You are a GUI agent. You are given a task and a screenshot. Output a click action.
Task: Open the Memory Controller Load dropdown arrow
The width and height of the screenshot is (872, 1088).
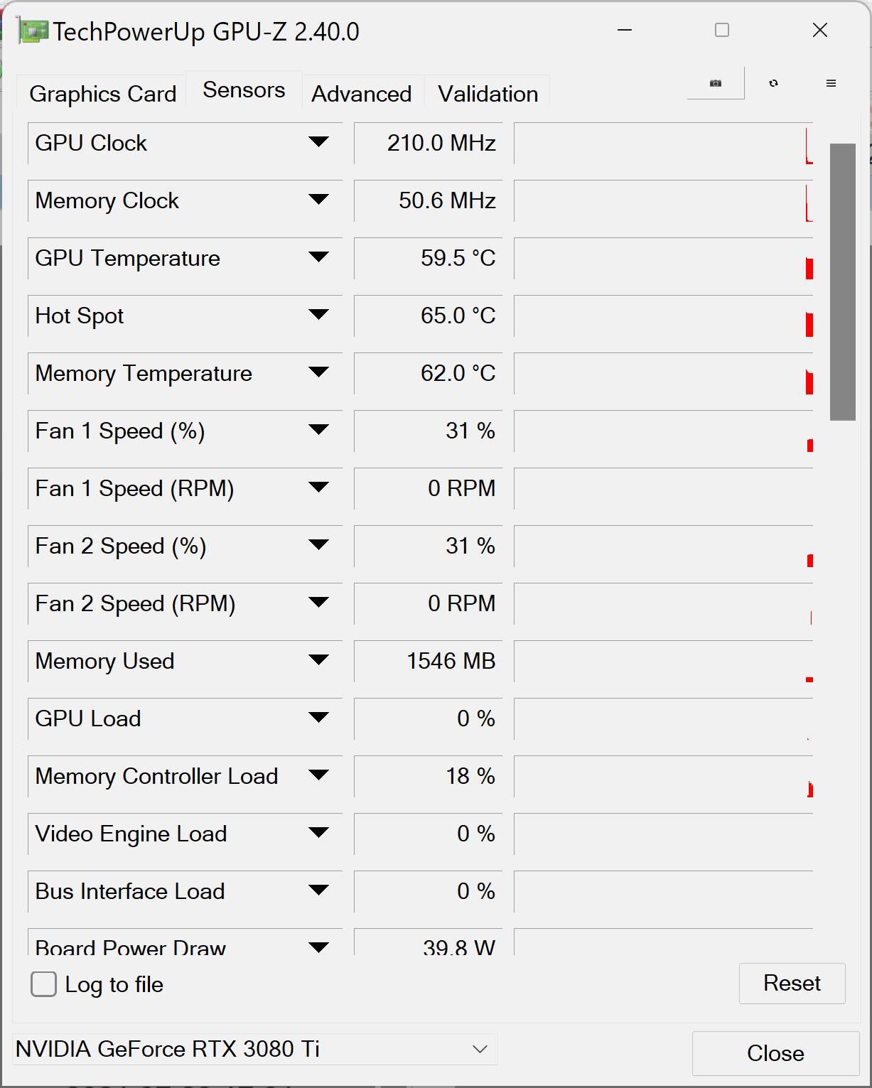[x=318, y=775]
